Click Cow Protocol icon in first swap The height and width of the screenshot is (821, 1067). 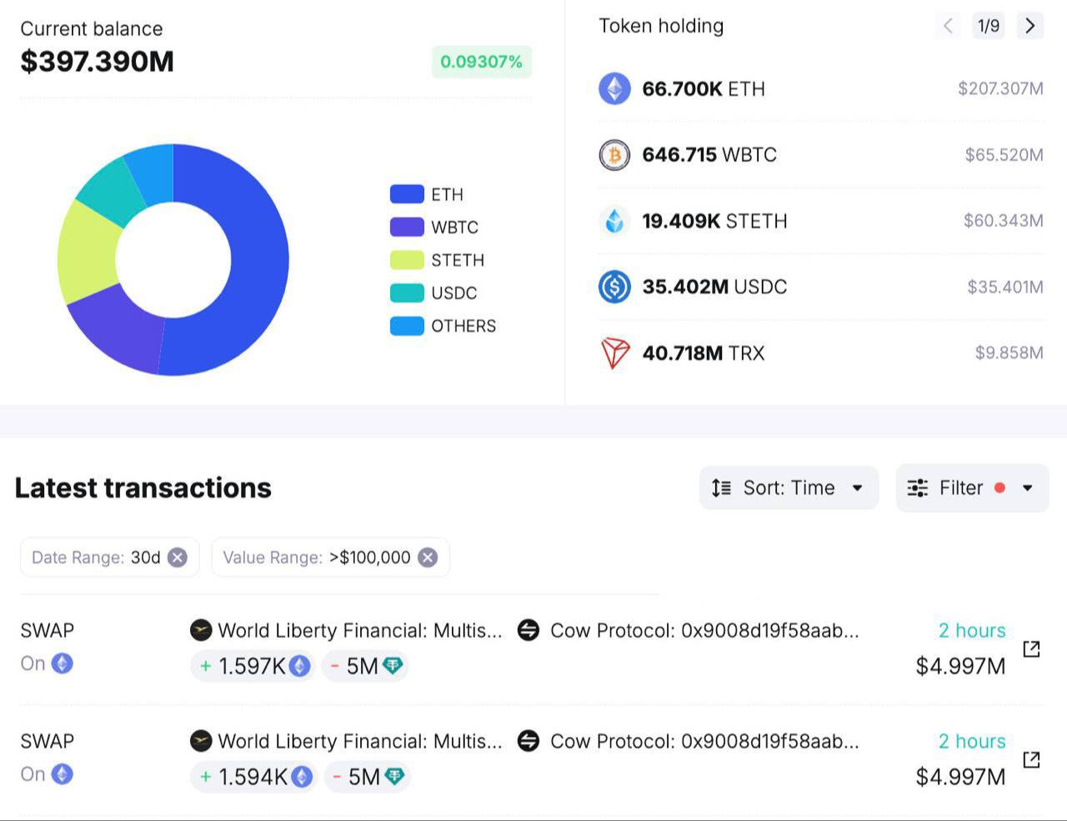pos(528,630)
